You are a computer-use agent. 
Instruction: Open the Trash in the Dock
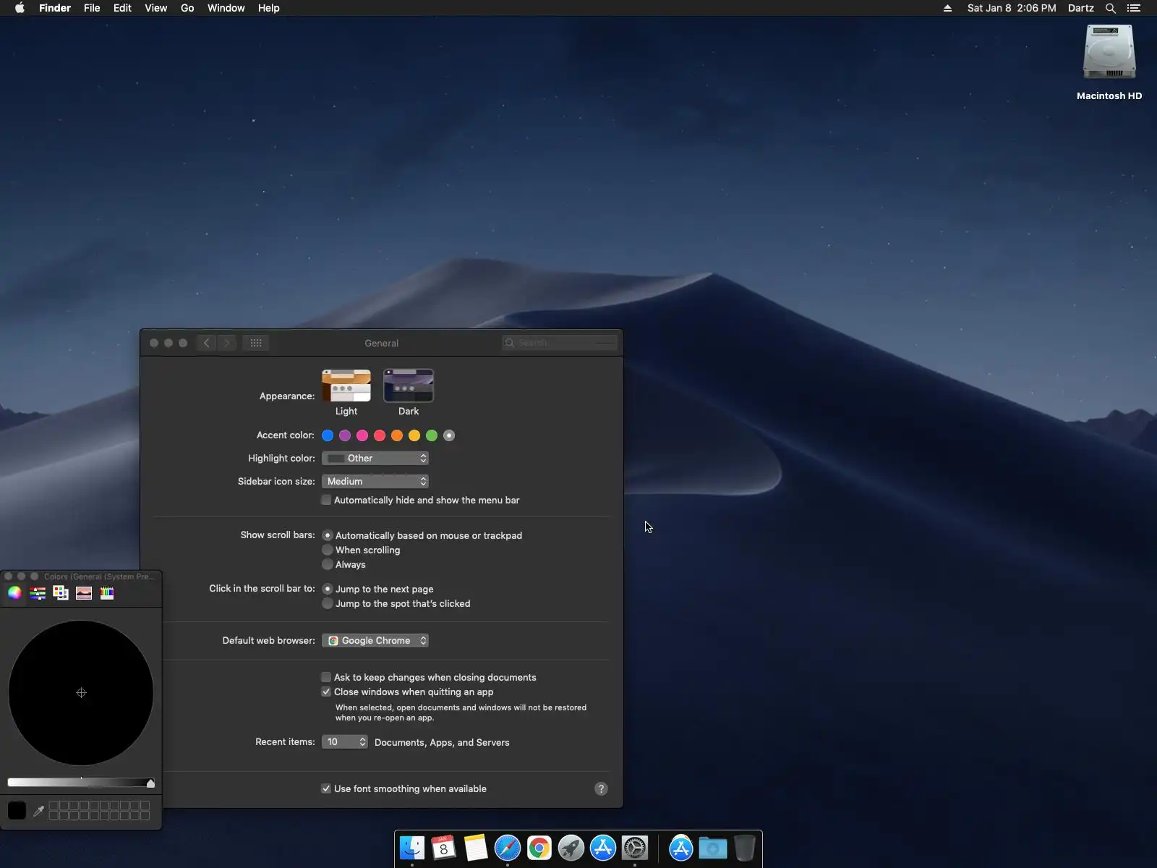click(745, 848)
